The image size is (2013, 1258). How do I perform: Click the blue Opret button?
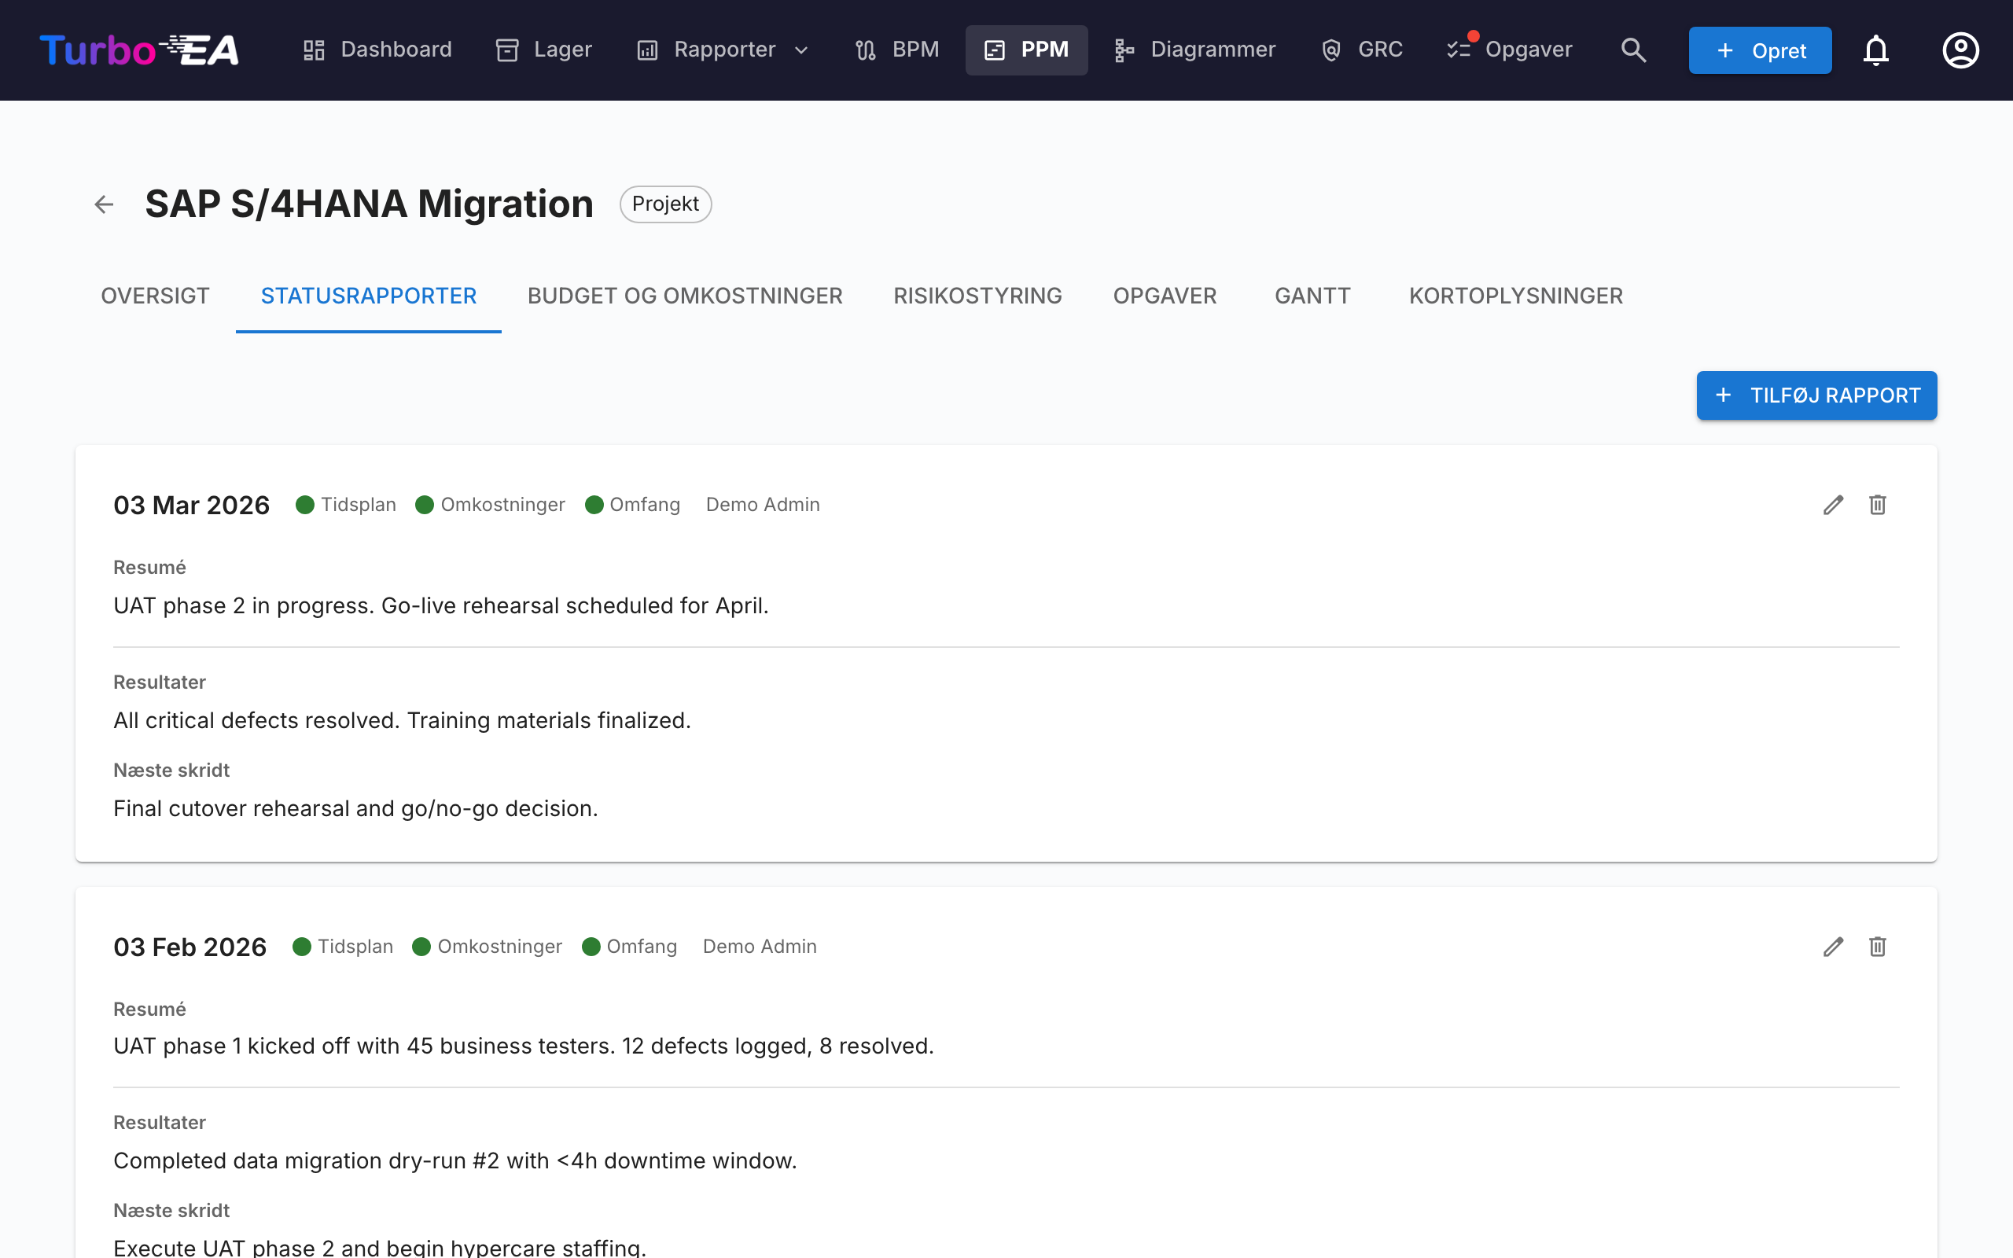[1760, 50]
